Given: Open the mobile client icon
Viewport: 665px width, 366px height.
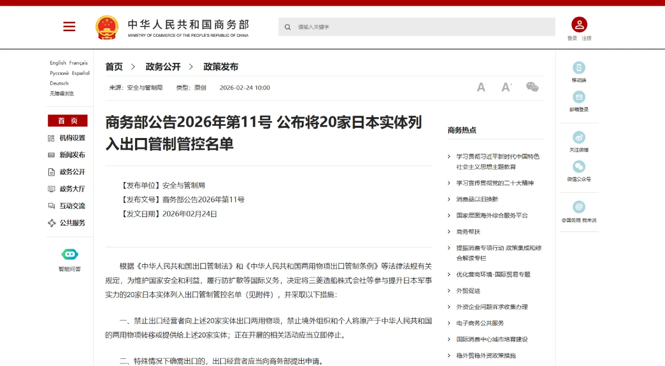Looking at the screenshot, I should point(579,68).
